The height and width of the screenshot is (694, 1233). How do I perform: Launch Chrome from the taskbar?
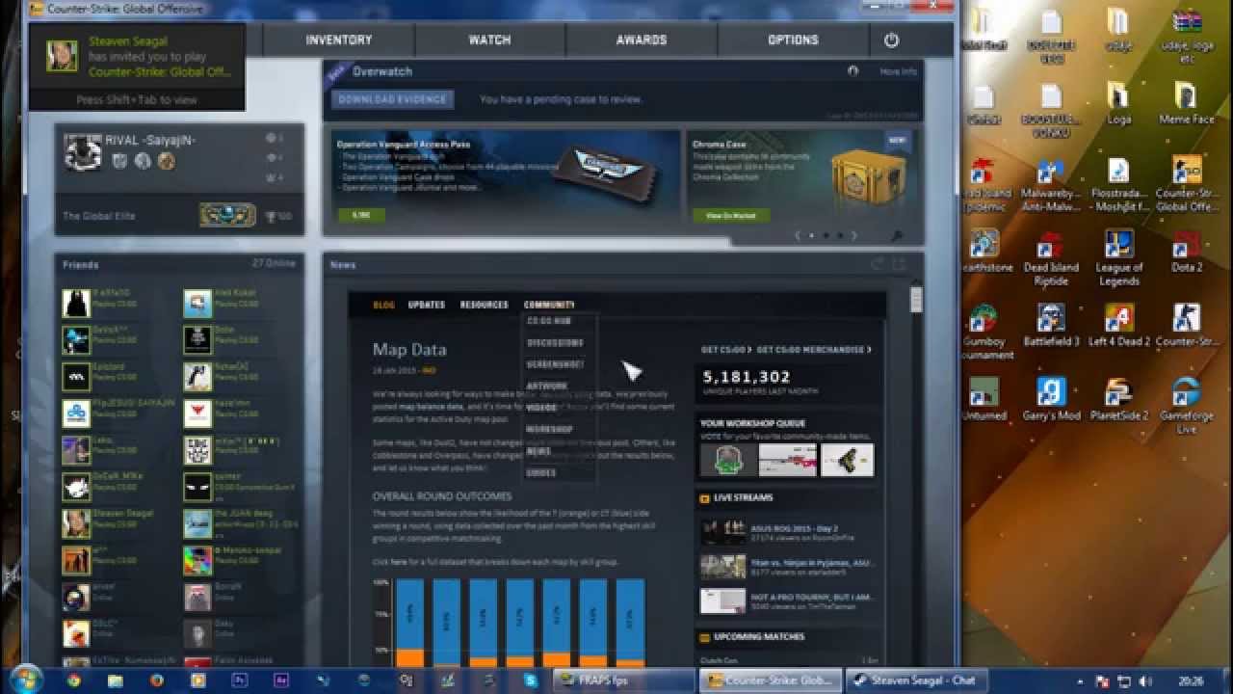coord(74,680)
